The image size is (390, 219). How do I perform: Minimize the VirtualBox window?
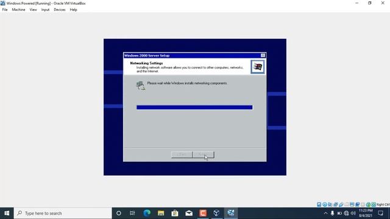click(357, 3)
